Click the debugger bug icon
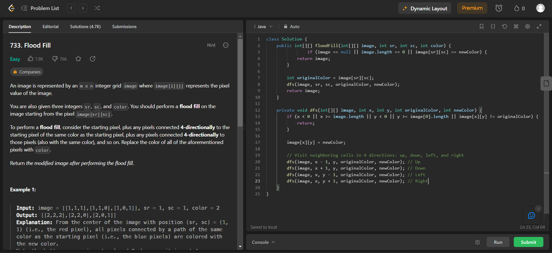552x253 pixels. coord(477,242)
